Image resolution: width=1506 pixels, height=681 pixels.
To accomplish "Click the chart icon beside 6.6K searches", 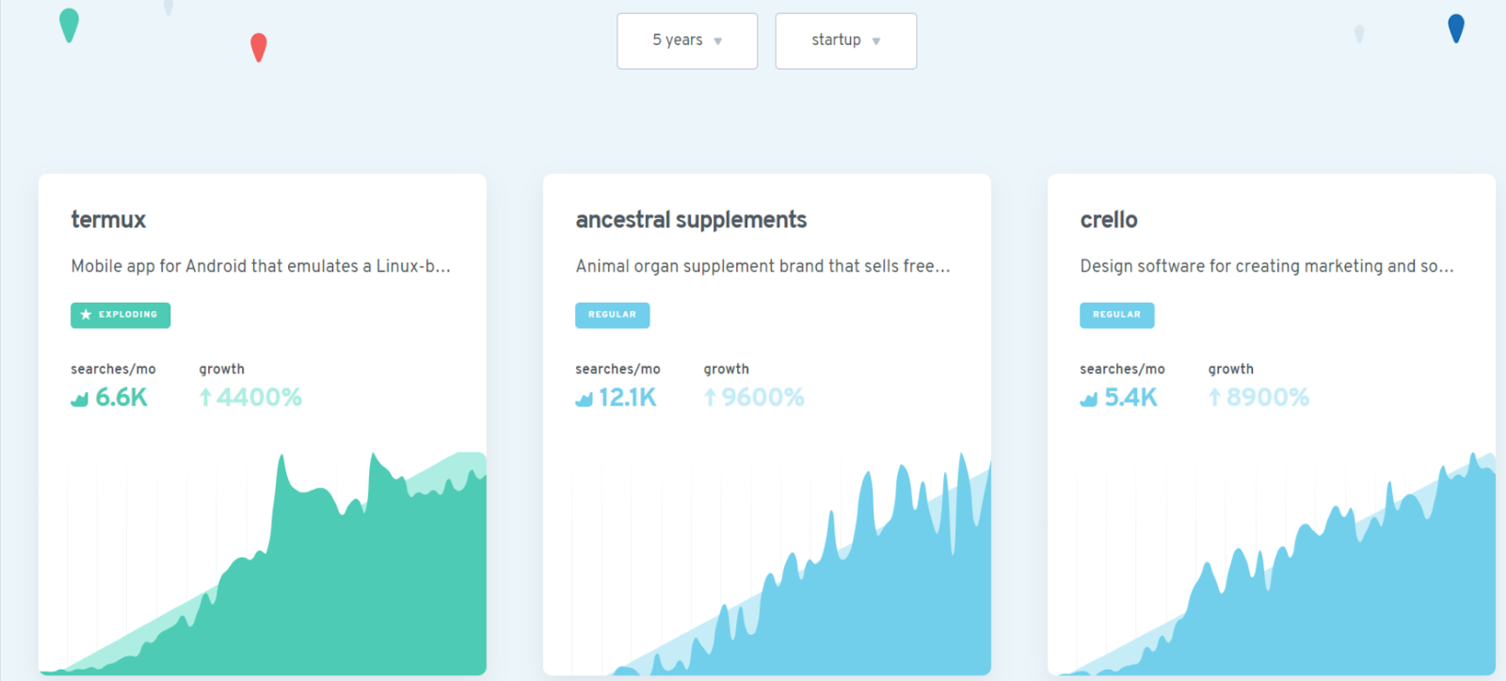I will click(x=79, y=399).
